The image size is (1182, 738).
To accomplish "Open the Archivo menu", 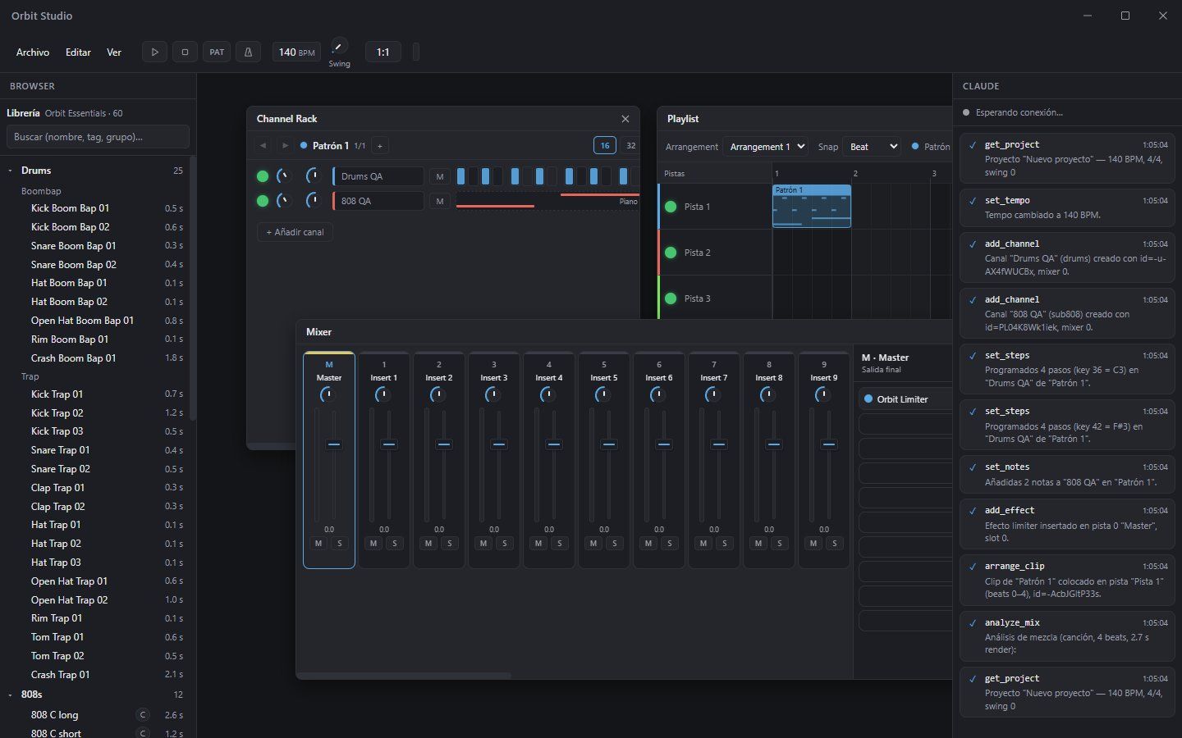I will click(33, 52).
